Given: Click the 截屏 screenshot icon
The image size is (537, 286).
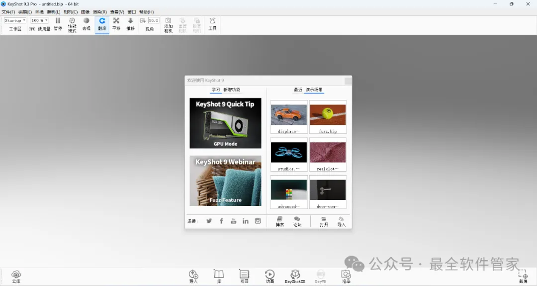Looking at the screenshot, I should click(523, 277).
